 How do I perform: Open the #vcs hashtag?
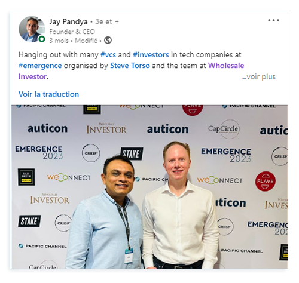[x=108, y=54]
